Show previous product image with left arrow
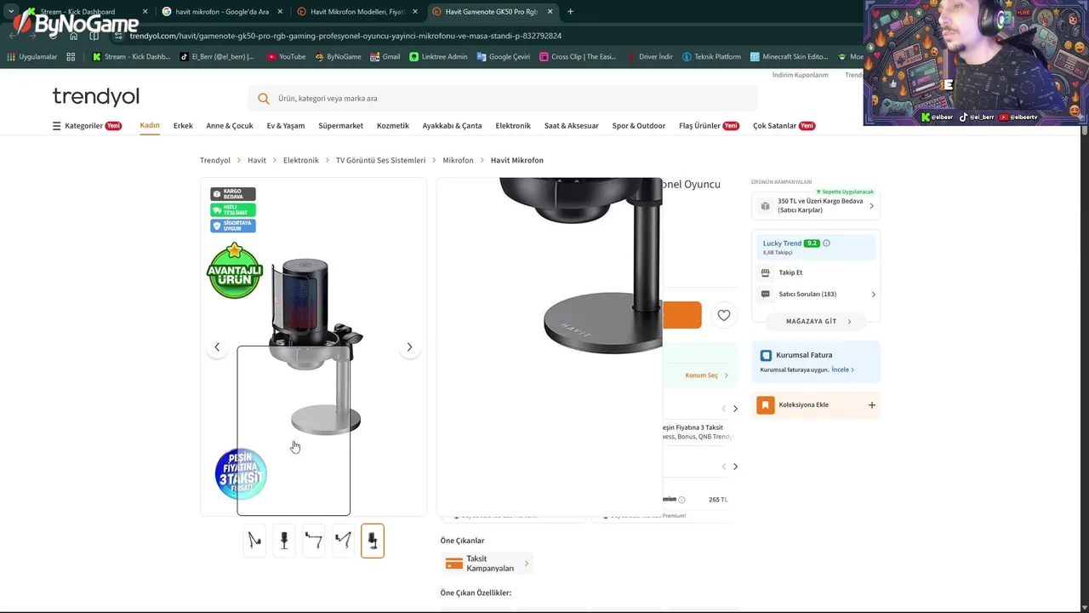The width and height of the screenshot is (1089, 613). coord(217,347)
